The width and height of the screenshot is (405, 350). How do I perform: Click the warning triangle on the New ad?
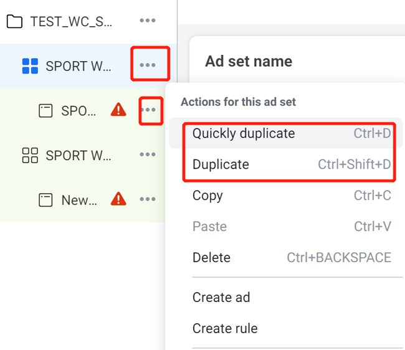118,199
